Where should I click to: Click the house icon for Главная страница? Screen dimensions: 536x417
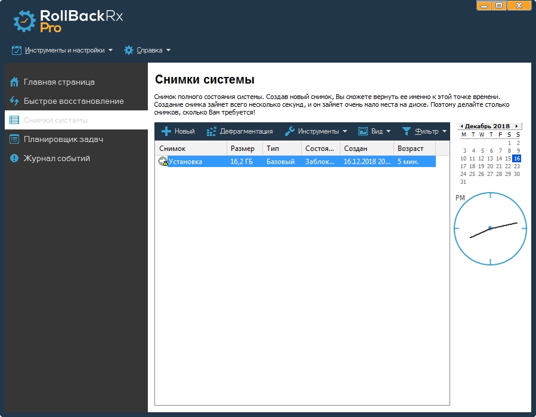[14, 82]
